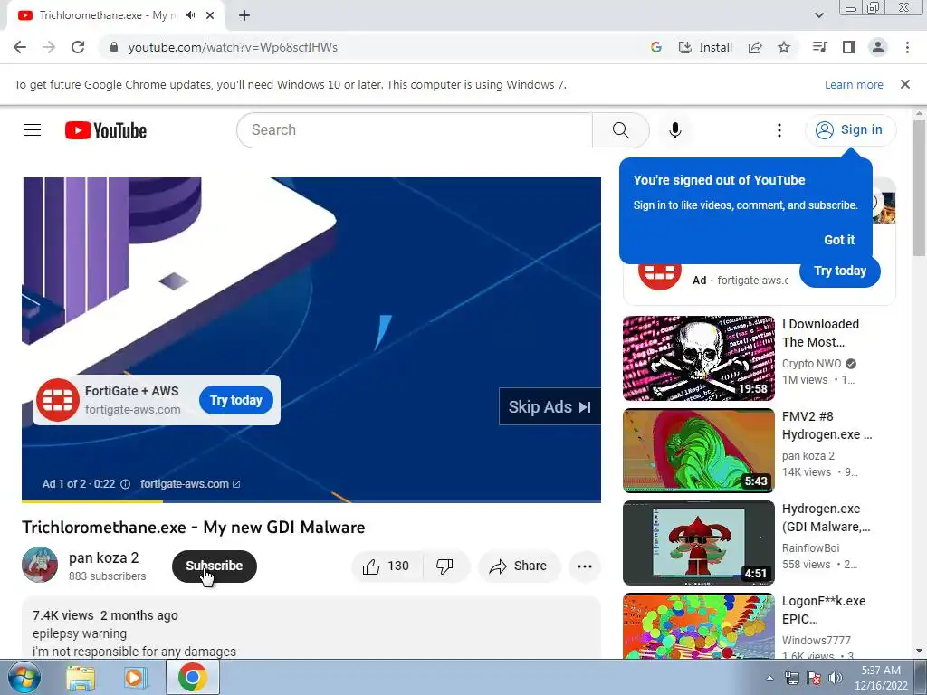This screenshot has height=695, width=927.
Task: Open the YouTube hamburger guide menu
Action: pyautogui.click(x=33, y=130)
